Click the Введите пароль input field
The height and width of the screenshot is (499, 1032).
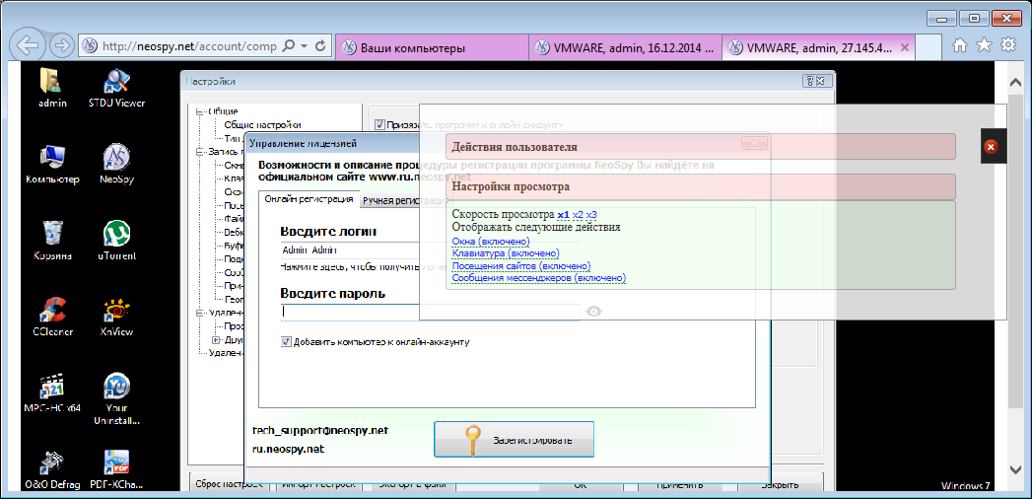click(430, 312)
